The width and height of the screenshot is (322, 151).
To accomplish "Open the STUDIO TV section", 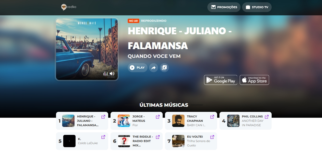I will click(257, 7).
